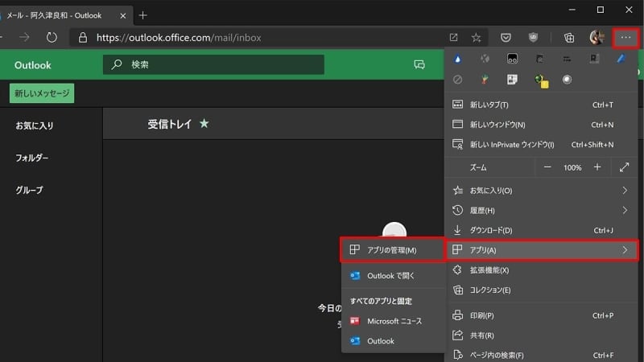Open the Outlook chat icon near search
Screen dimensions: 644x362
click(x=419, y=64)
